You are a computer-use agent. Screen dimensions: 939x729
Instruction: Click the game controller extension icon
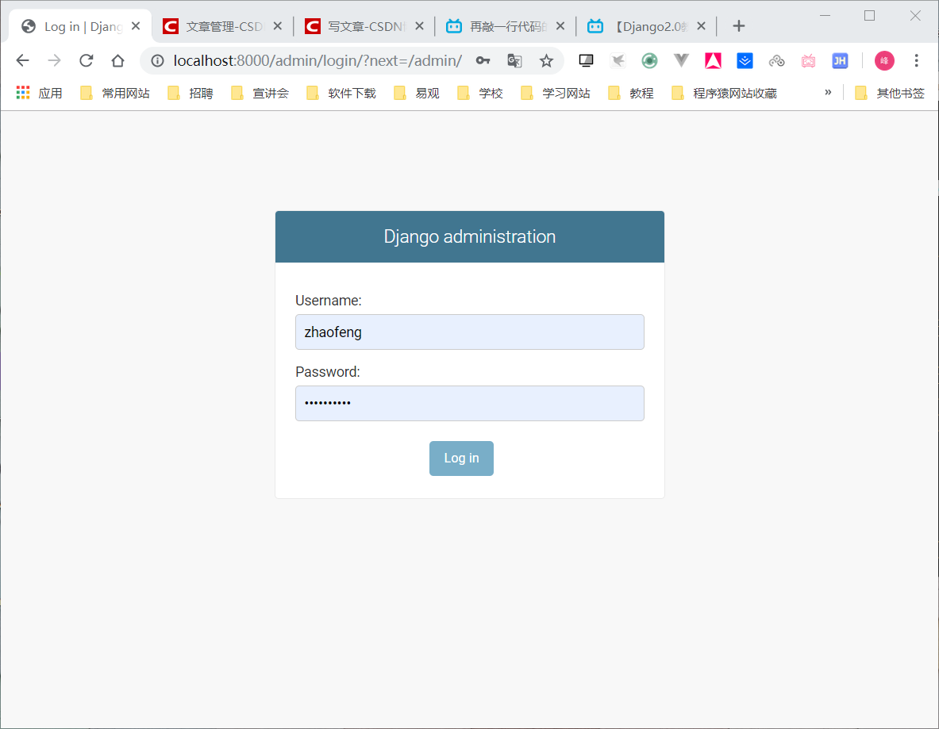[777, 60]
